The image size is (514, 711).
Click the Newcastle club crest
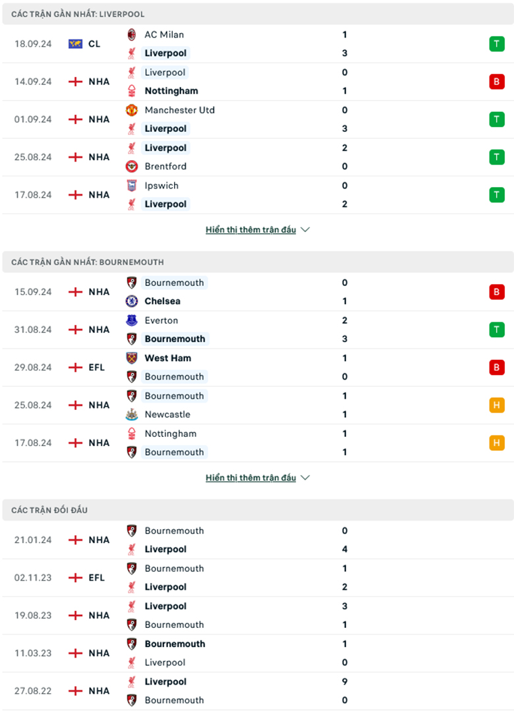tap(132, 414)
